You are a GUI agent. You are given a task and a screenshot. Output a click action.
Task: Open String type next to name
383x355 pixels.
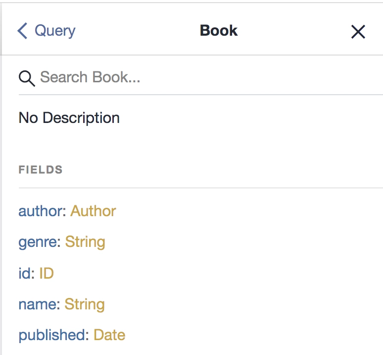click(85, 304)
